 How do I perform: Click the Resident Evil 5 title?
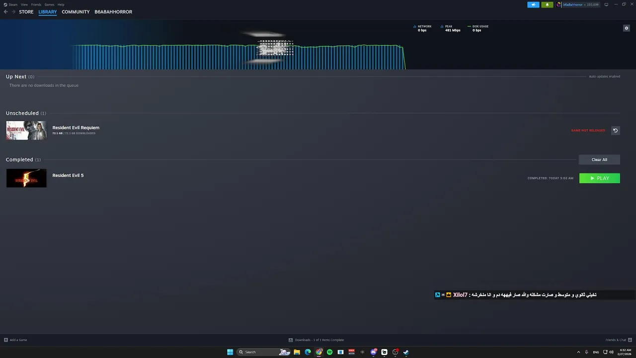pos(68,176)
